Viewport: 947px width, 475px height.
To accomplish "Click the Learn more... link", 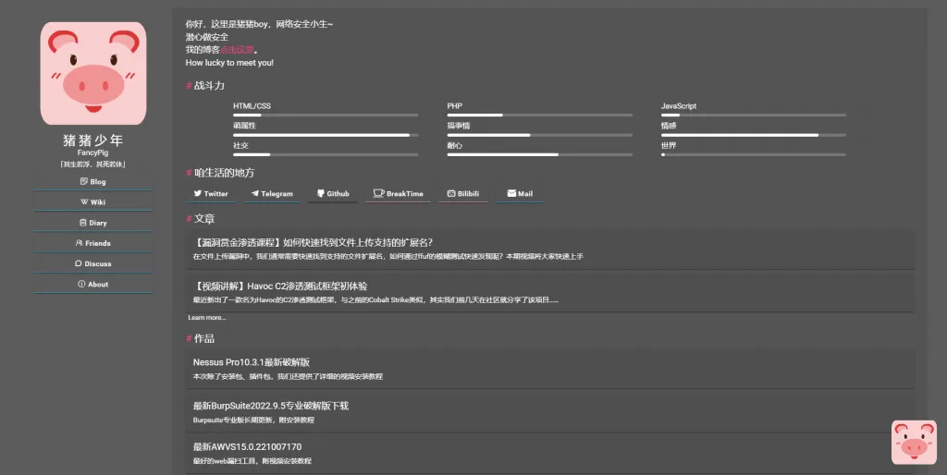I will coord(207,318).
